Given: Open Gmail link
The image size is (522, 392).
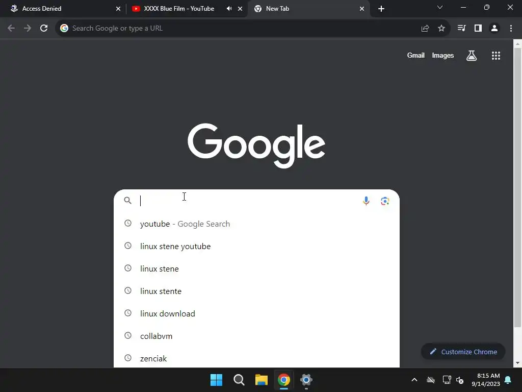Looking at the screenshot, I should [416, 55].
